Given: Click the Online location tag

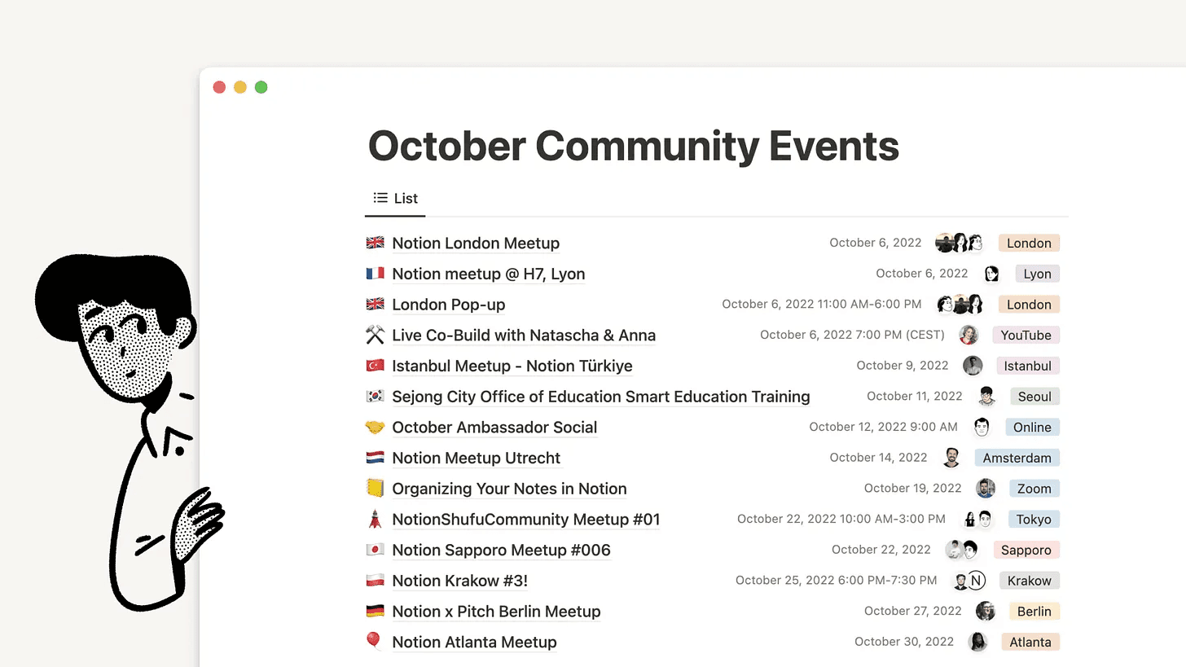Looking at the screenshot, I should click(x=1032, y=427).
